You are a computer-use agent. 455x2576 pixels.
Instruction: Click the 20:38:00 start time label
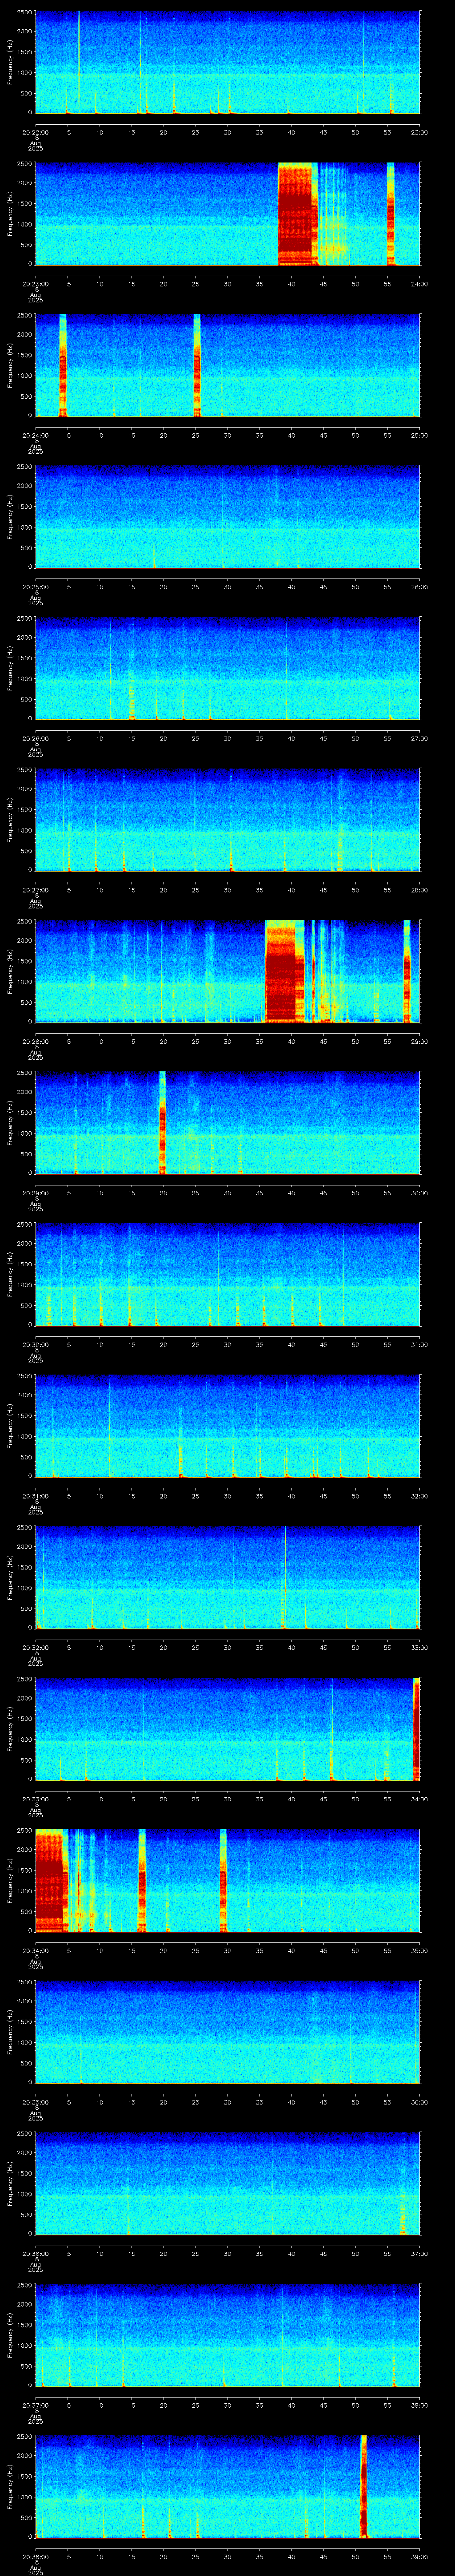tap(35, 2556)
